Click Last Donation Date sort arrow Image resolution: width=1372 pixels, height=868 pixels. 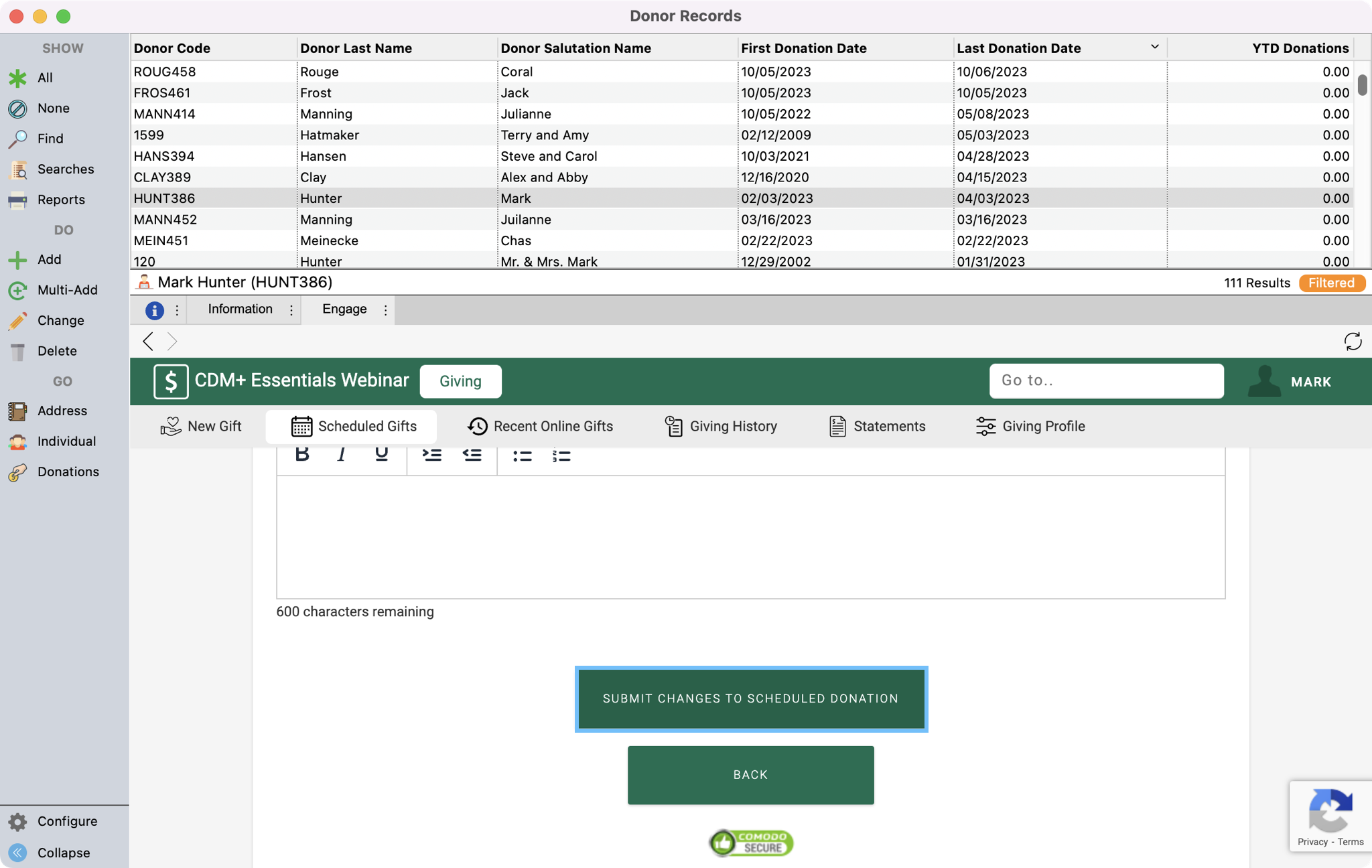(x=1154, y=47)
